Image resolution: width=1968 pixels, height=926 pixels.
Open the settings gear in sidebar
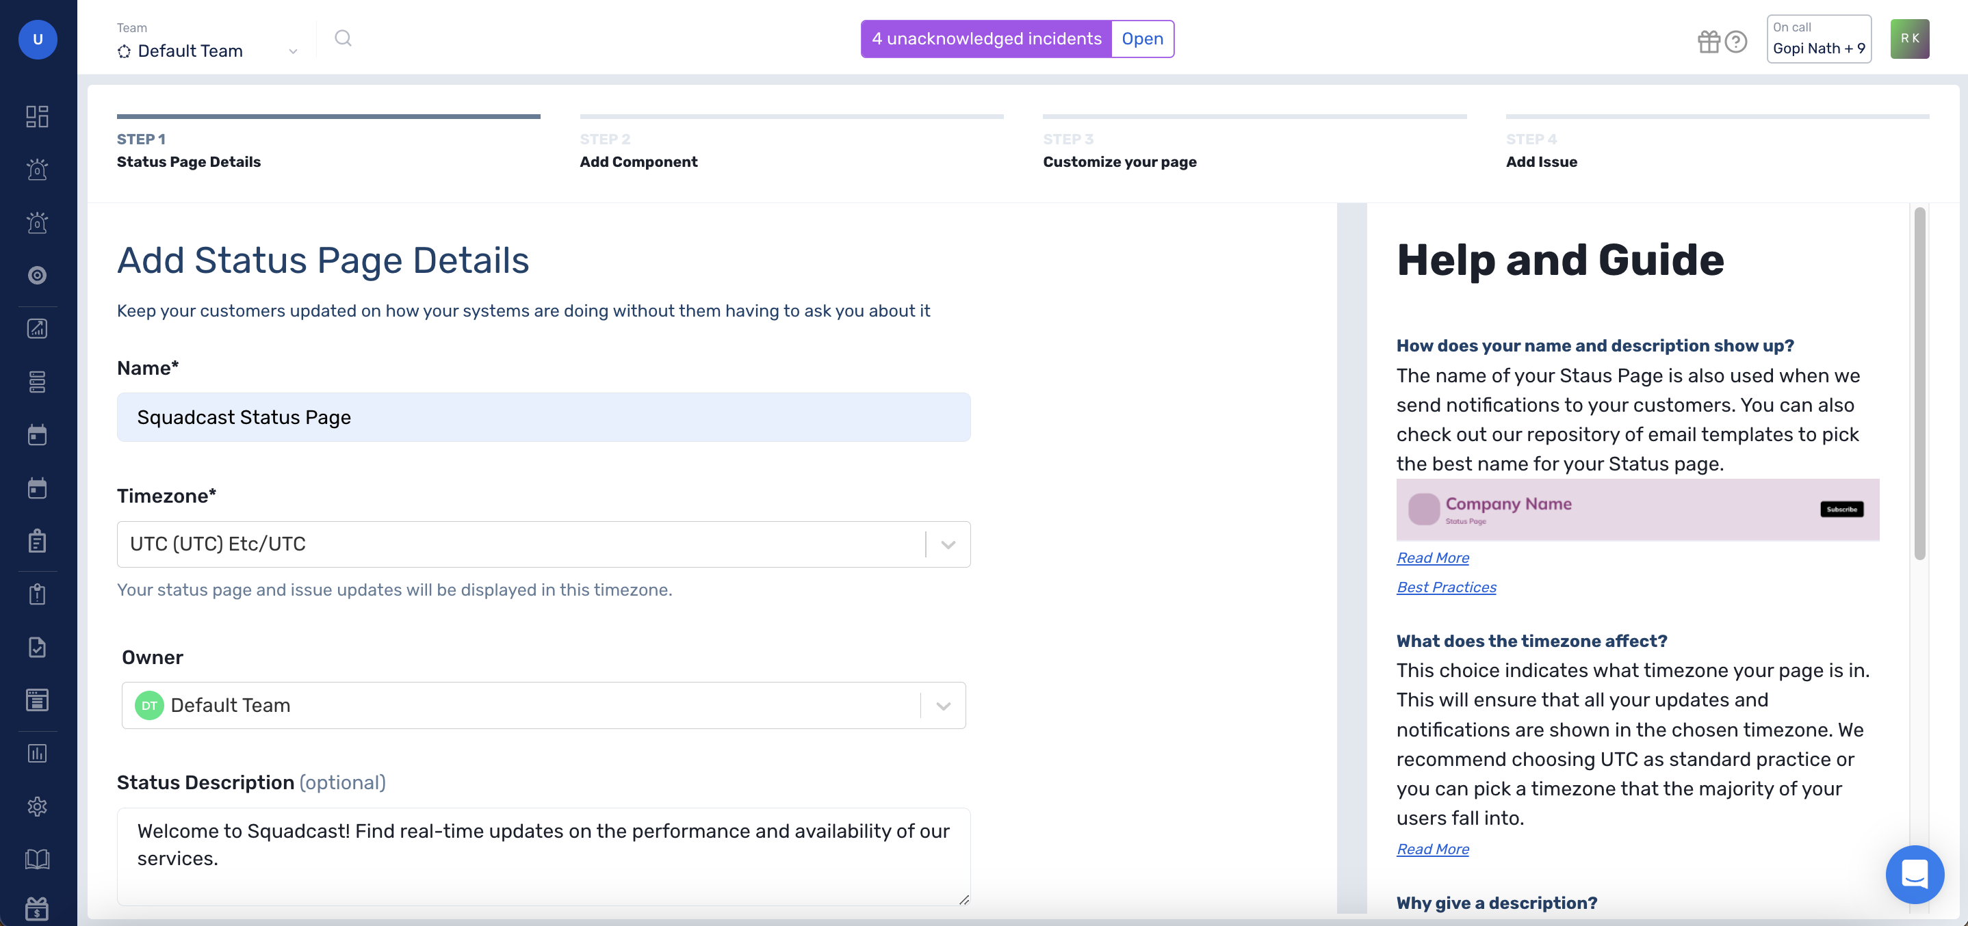(x=38, y=806)
